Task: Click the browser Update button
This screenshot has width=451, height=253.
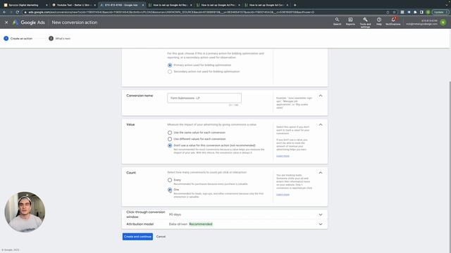Action: pyautogui.click(x=440, y=12)
